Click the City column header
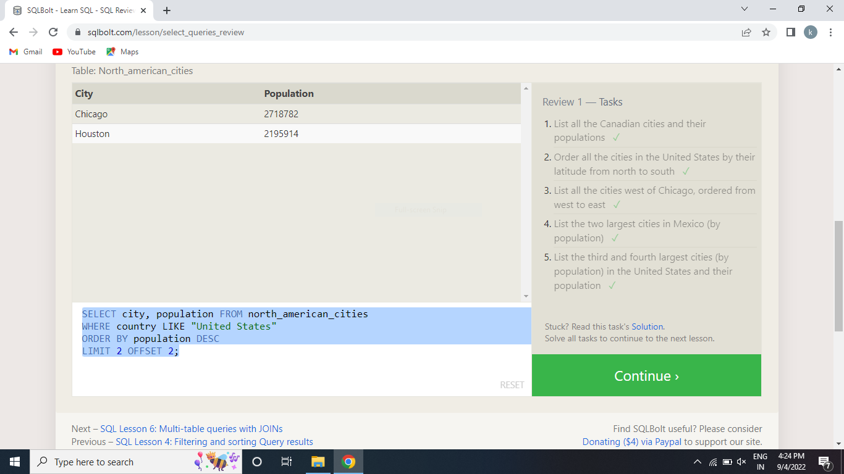The width and height of the screenshot is (844, 474). point(84,94)
